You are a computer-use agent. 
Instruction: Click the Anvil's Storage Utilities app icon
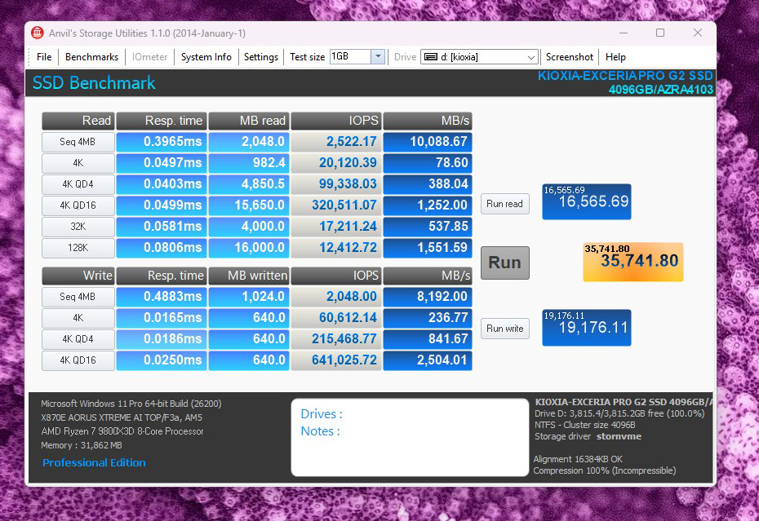pos(38,33)
